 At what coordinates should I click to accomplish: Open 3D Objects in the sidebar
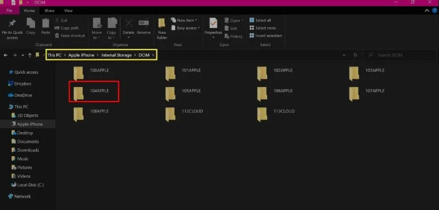pyautogui.click(x=25, y=116)
